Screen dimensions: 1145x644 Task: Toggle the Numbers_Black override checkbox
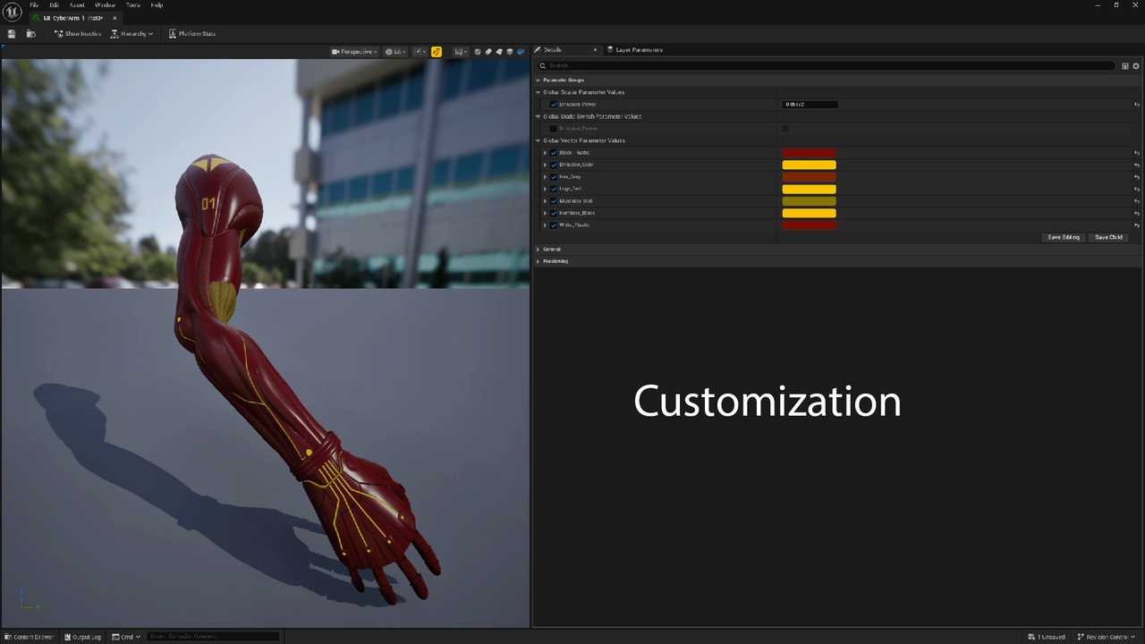click(x=554, y=213)
